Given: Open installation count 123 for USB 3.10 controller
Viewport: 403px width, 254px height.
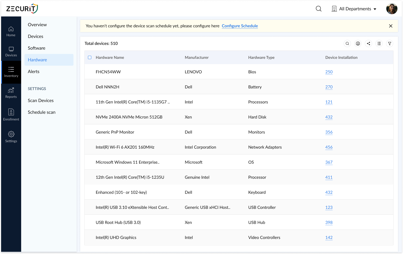Looking at the screenshot, I should [329, 207].
